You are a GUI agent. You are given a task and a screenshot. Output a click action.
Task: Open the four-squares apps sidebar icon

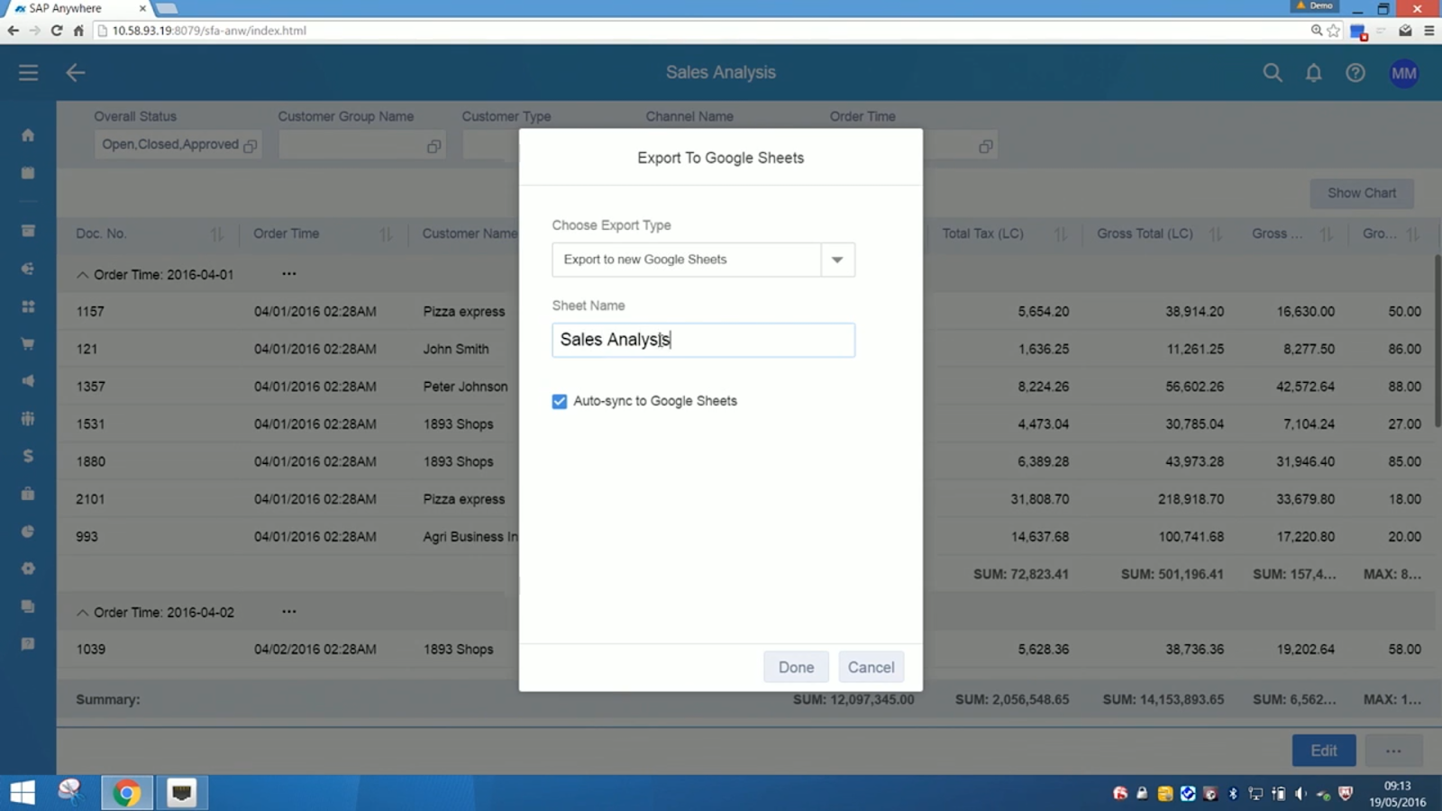coord(28,306)
